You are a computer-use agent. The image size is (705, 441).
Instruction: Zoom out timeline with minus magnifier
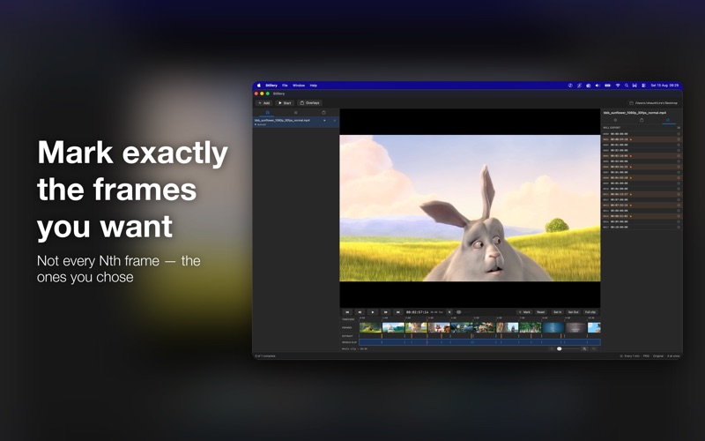[553, 348]
